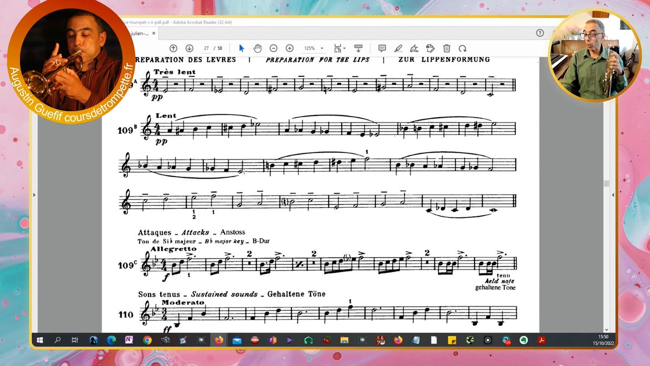Add a comment with the sticky note tool
Viewport: 650px width, 366px height.
(382, 48)
